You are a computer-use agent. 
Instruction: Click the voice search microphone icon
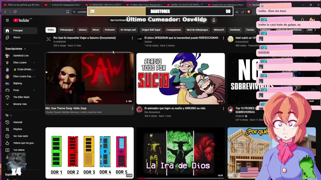[x=214, y=20]
